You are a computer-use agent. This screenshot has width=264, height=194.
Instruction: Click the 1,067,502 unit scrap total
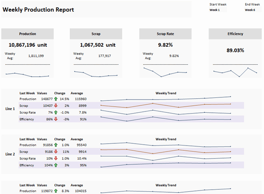pos(98,45)
